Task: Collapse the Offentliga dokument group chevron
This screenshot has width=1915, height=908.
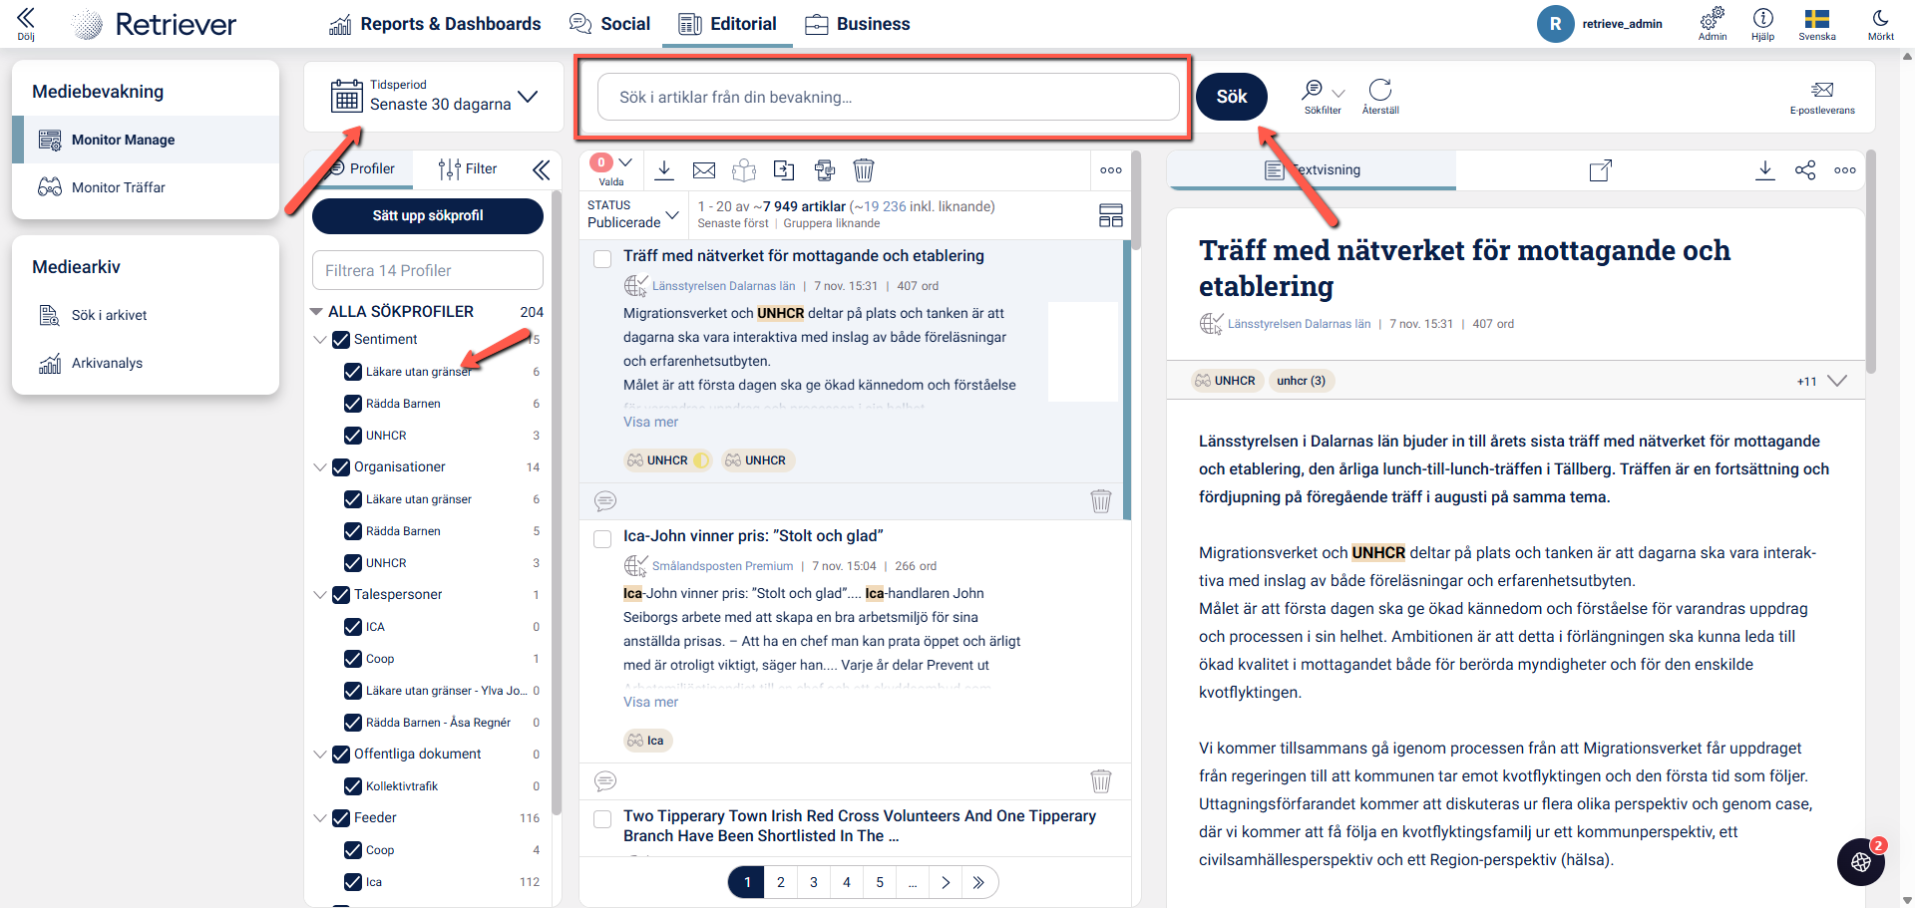Action: 320,755
